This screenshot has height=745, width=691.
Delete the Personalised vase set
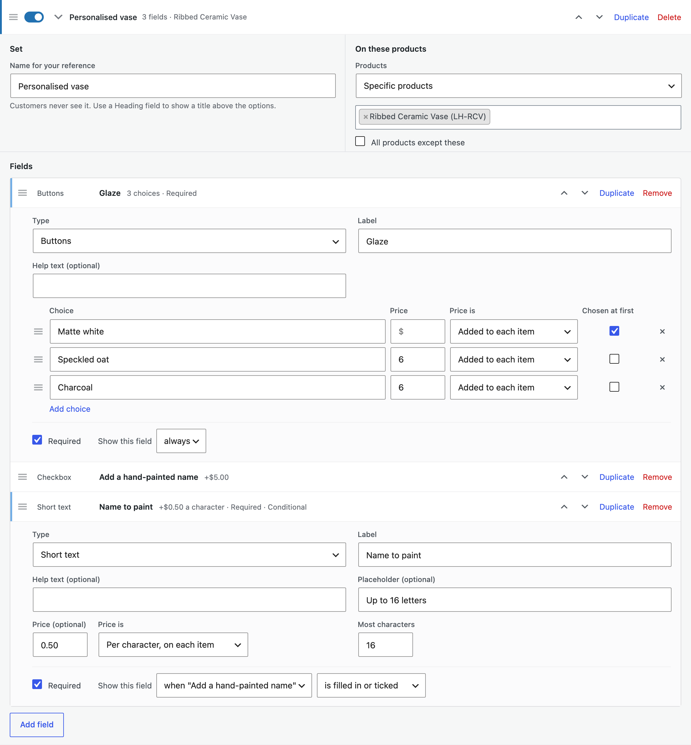pyautogui.click(x=669, y=17)
